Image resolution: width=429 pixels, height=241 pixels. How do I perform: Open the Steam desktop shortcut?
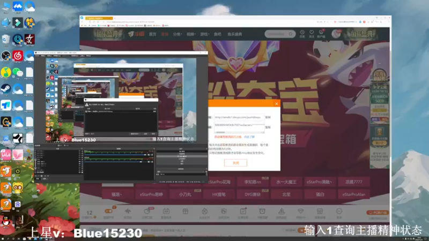(x=6, y=89)
